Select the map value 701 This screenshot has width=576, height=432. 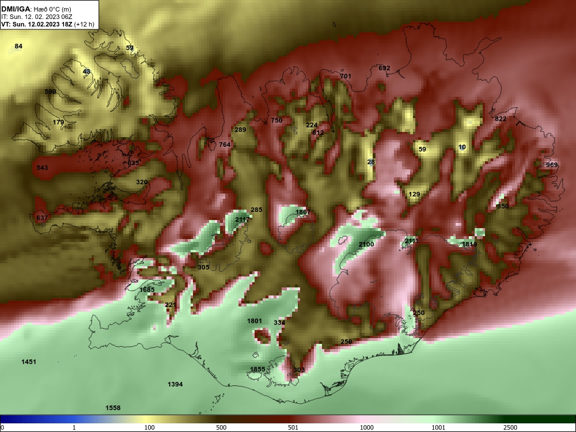click(346, 77)
